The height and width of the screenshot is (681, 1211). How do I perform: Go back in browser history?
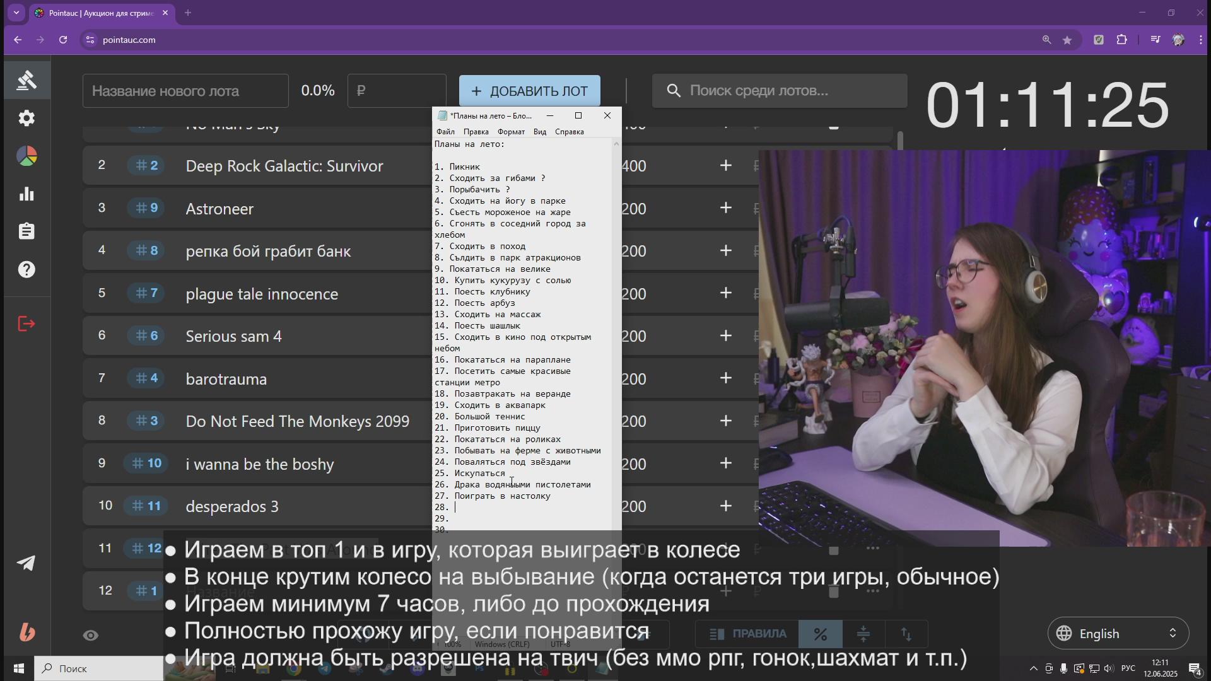click(18, 40)
